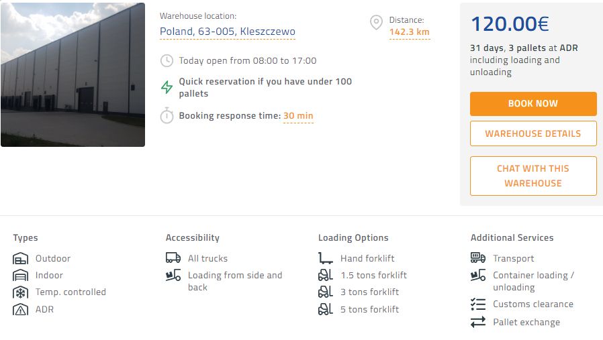Click the Temp. controlled snowflake icon
This screenshot has width=603, height=340.
(21, 292)
